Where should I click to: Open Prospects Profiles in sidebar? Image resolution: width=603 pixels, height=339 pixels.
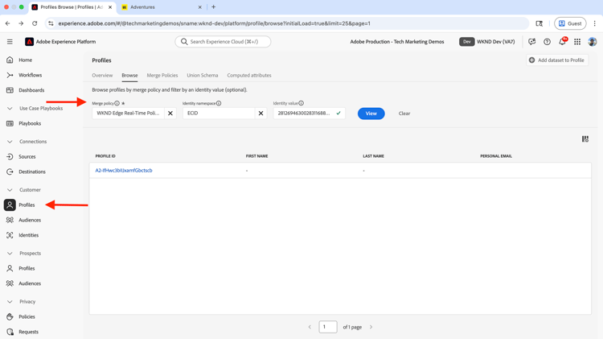point(27,268)
